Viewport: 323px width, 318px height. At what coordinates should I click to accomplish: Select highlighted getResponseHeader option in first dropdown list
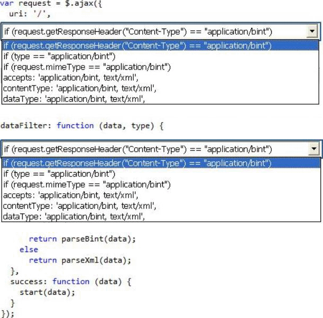[x=137, y=45]
